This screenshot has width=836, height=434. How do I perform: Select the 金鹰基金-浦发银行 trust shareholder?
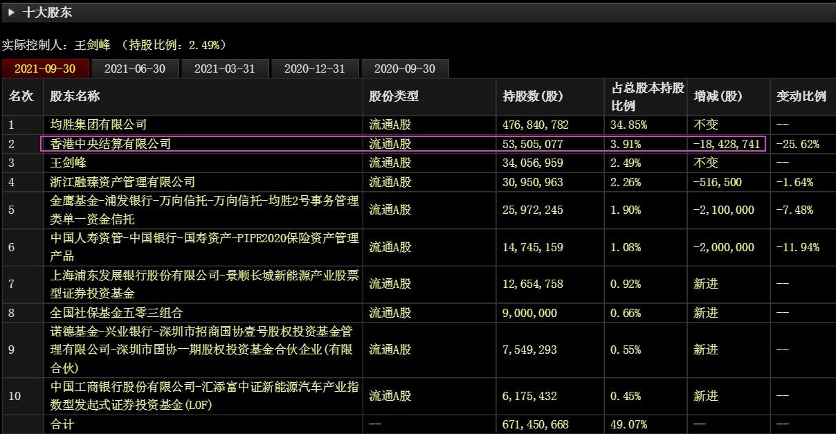pyautogui.click(x=204, y=210)
